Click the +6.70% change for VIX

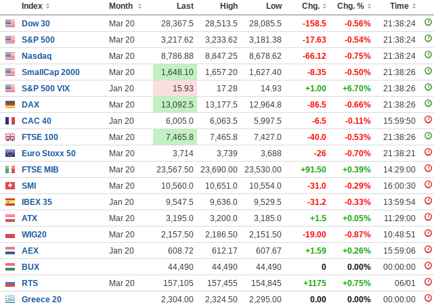pyautogui.click(x=357, y=89)
